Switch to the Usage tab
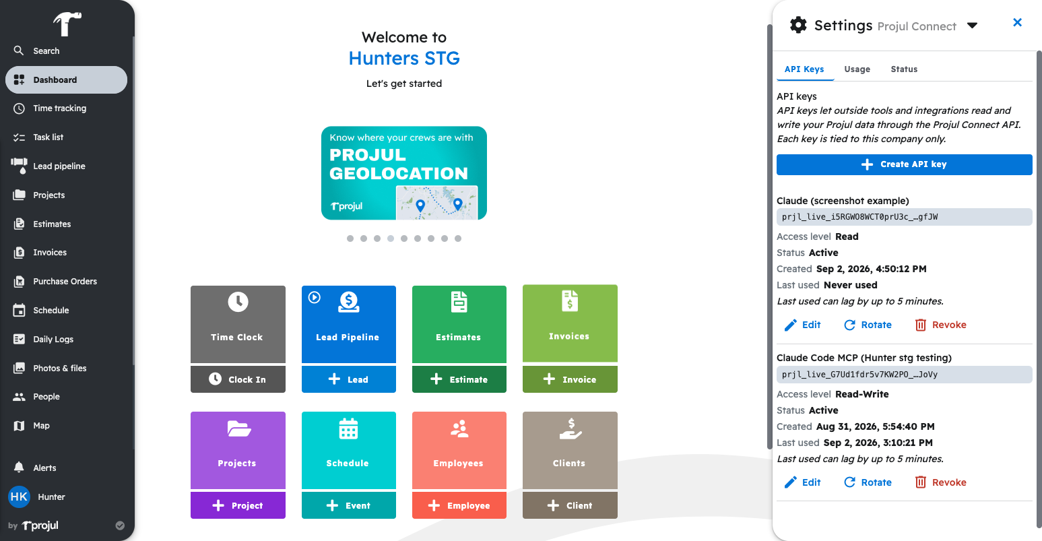 coord(857,69)
